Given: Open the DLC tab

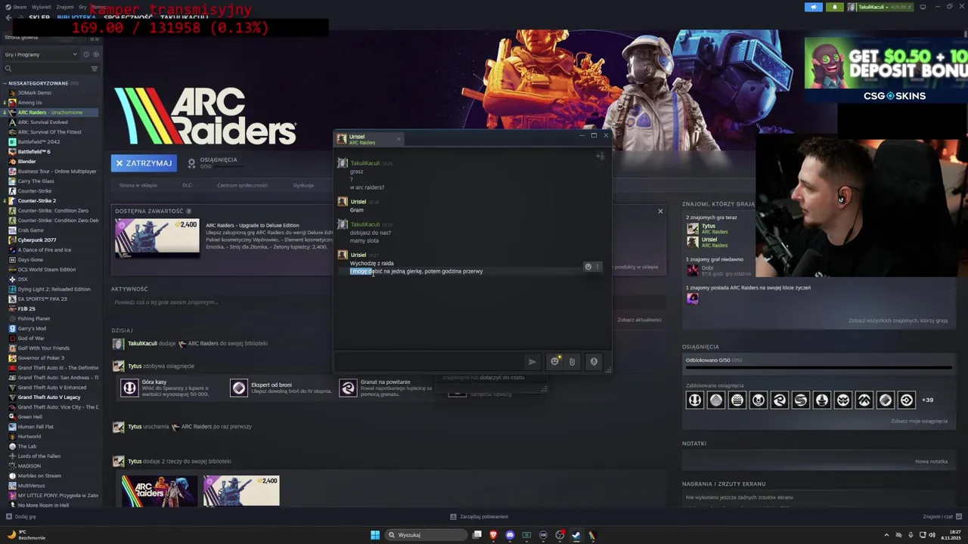Looking at the screenshot, I should pos(187,185).
